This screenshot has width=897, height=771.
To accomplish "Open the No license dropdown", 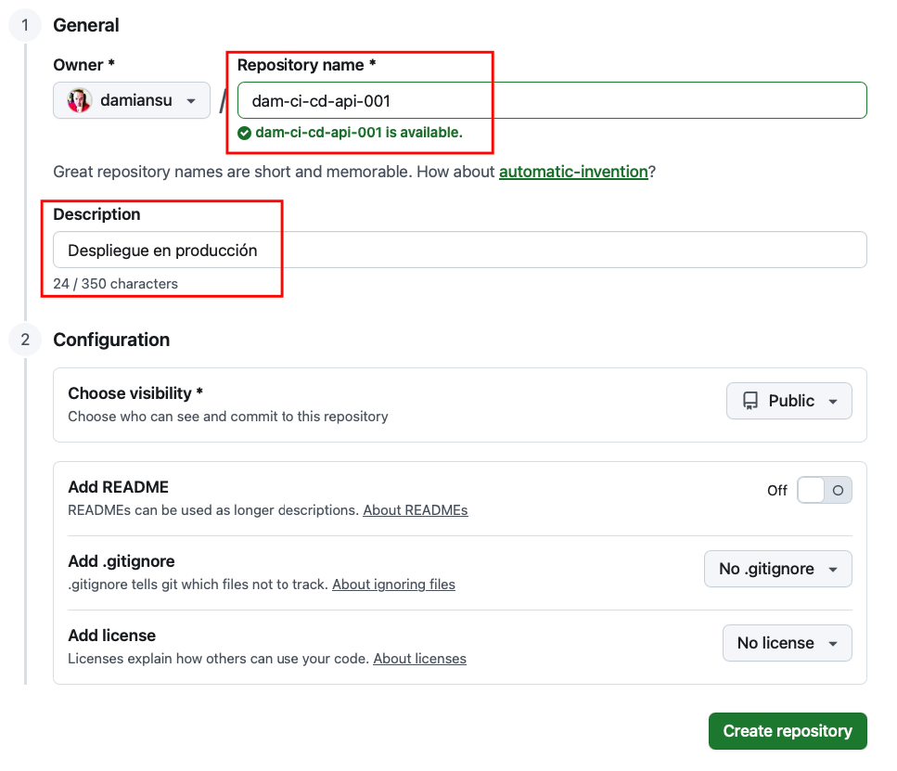I will 787,643.
